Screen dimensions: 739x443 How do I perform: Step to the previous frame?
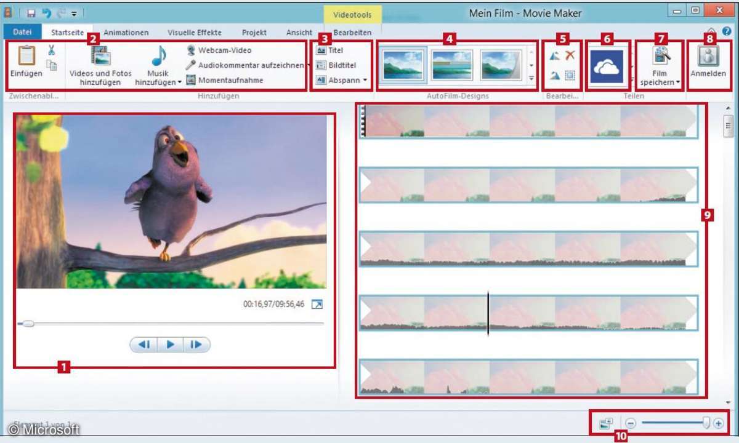pyautogui.click(x=144, y=345)
